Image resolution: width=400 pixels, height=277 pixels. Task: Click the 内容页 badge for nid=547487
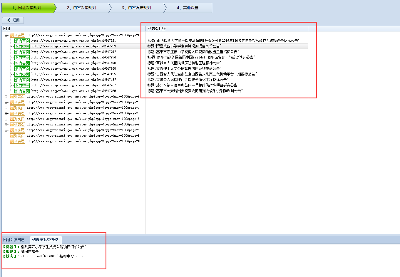point(22,80)
